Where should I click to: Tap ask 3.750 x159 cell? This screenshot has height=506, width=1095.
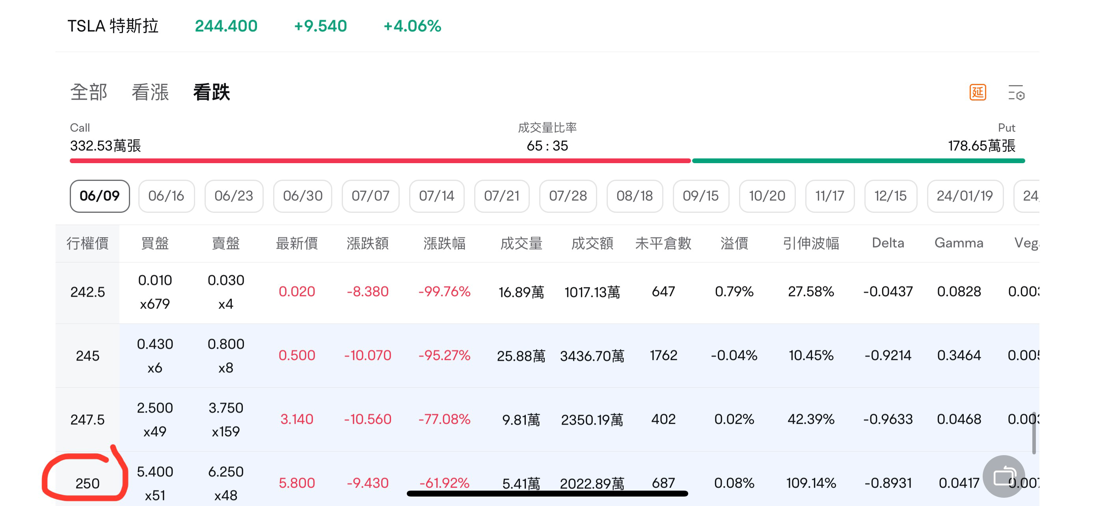226,419
